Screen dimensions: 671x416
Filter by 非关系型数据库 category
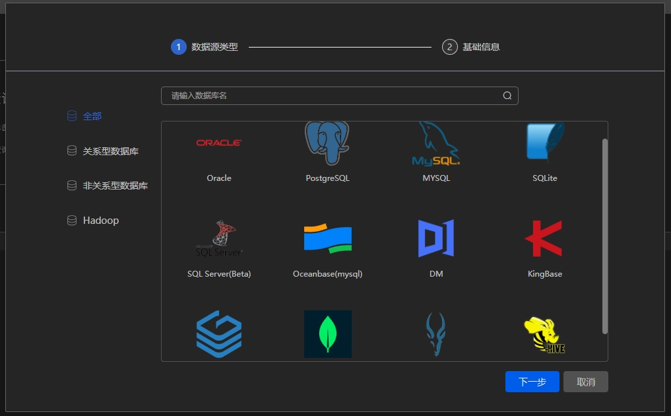click(115, 186)
